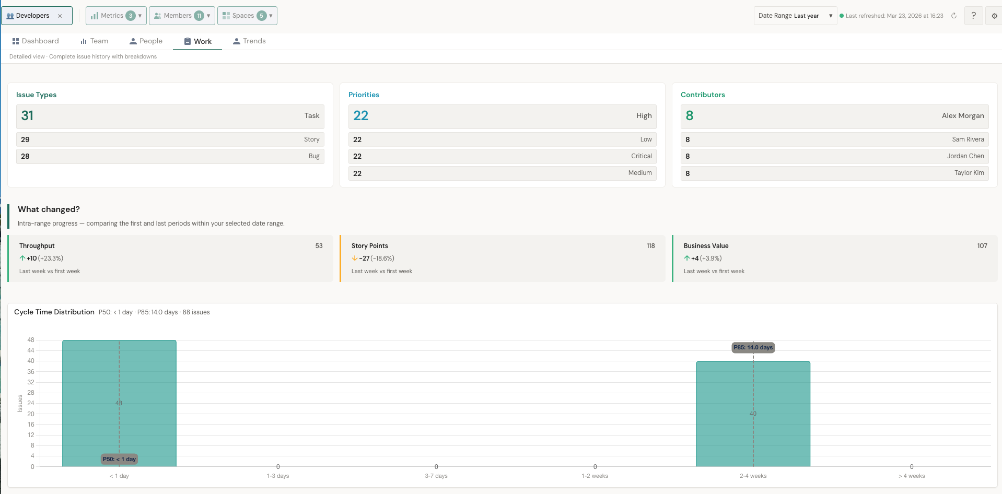Click the 2-4 weeks distribution bar
The image size is (1002, 494).
(753, 413)
